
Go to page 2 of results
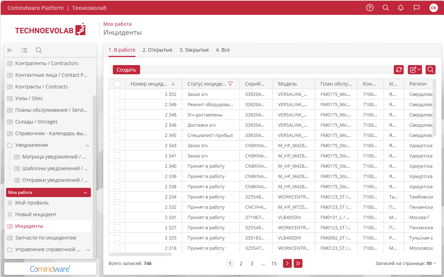pos(241,263)
